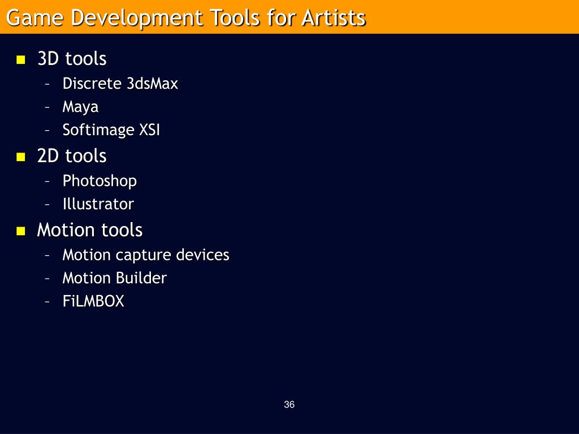Click 'Discrete 3dsMax' list item
Screen dimensions: 579x434
[120, 84]
